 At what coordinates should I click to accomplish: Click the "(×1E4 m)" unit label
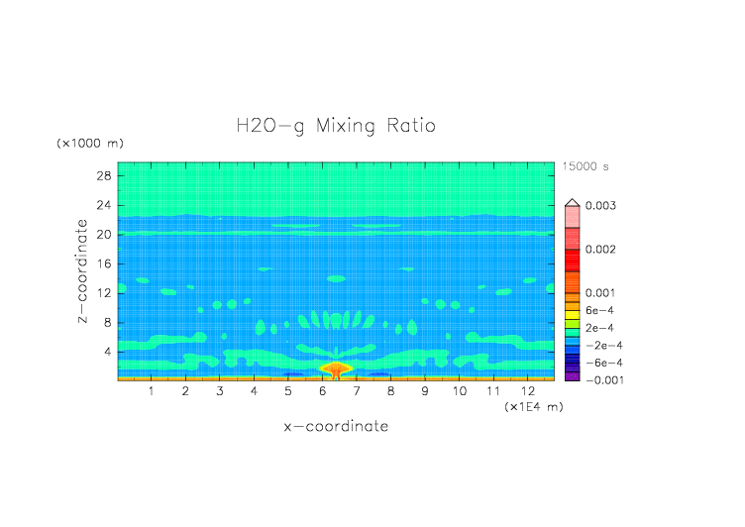coord(533,407)
